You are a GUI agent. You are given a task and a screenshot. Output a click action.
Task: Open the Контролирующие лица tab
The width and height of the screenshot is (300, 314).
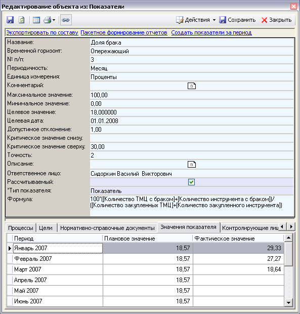click(250, 228)
